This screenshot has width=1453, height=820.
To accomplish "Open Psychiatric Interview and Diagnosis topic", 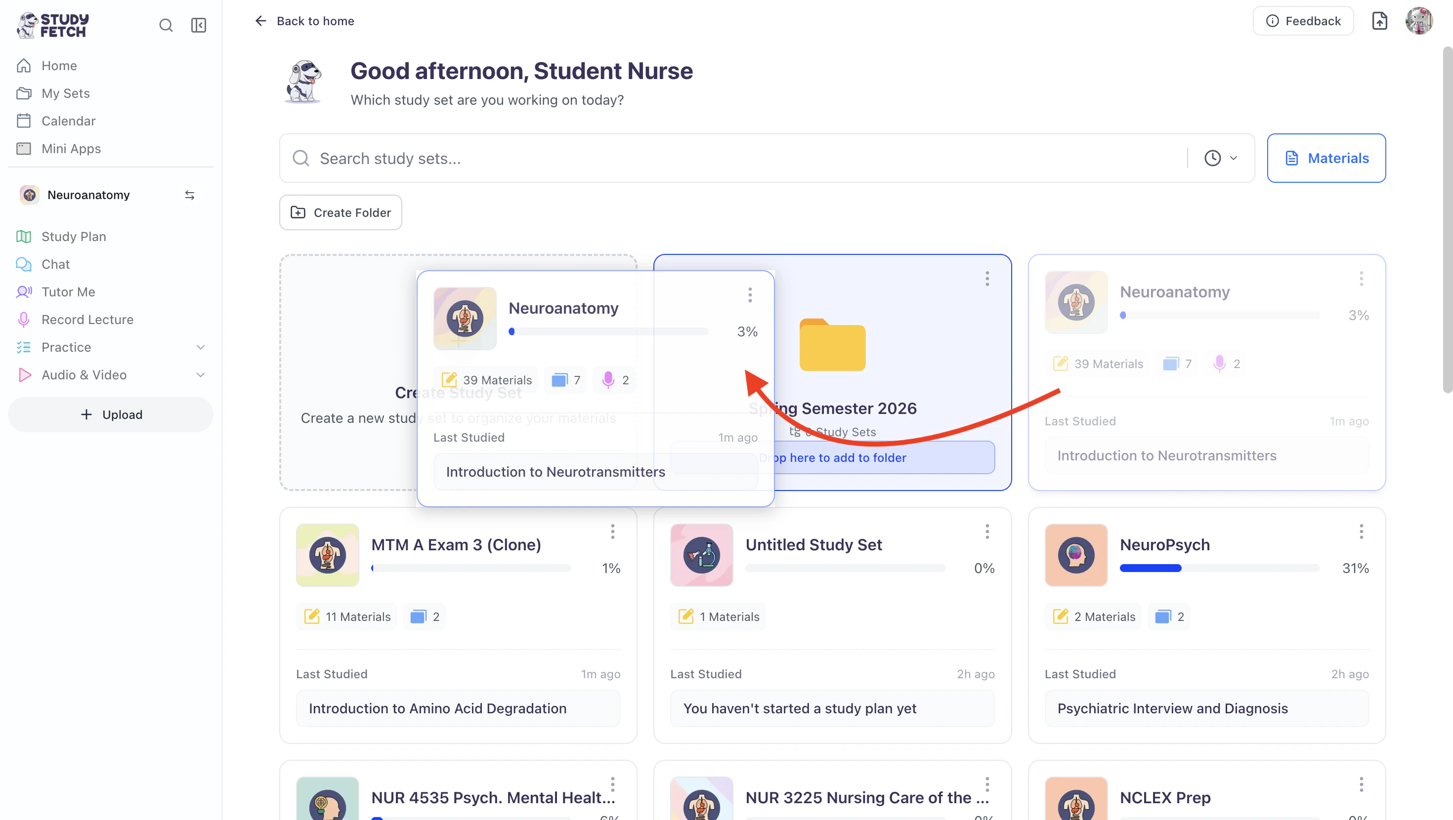I will (1206, 708).
